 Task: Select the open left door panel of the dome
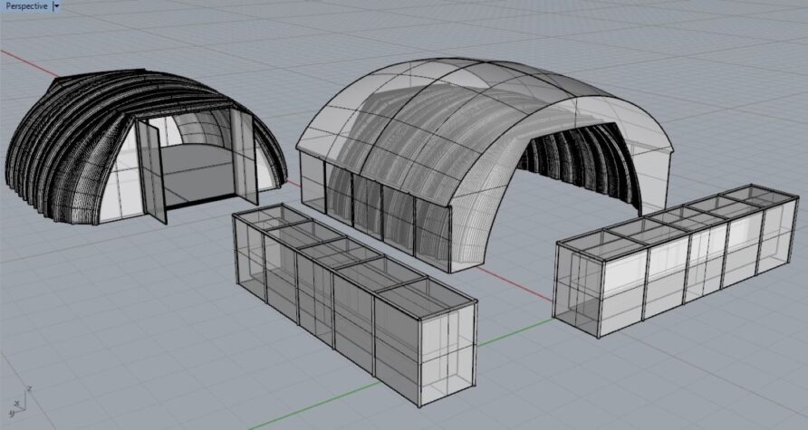pyautogui.click(x=152, y=173)
